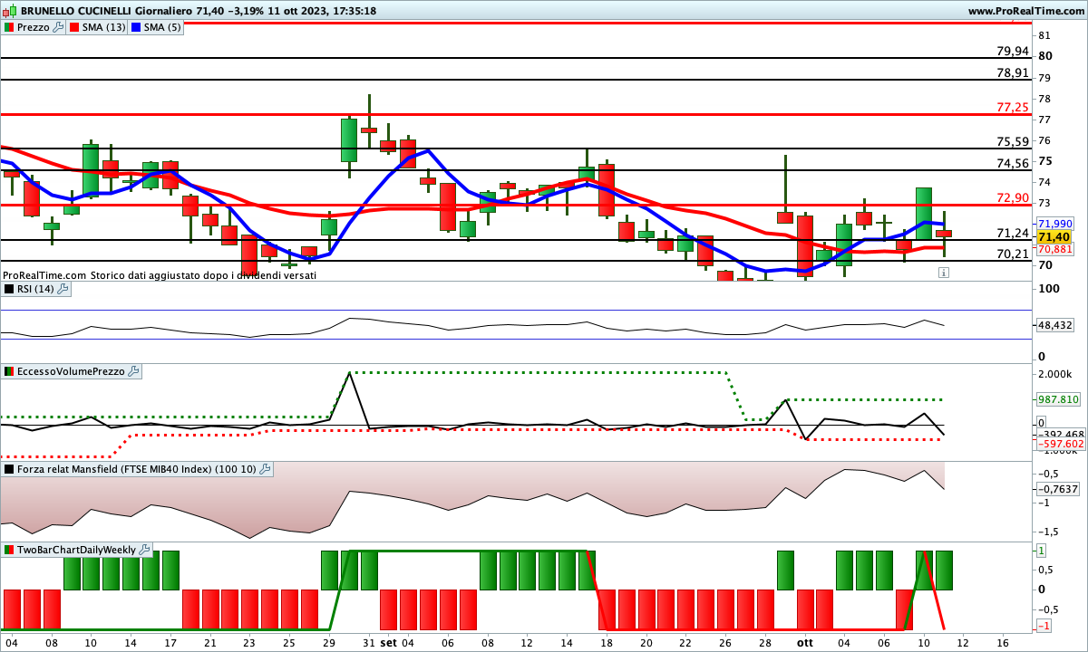The height and width of the screenshot is (652, 1088).
Task: Click the black RSI (14) color swatch
Action: click(9, 290)
